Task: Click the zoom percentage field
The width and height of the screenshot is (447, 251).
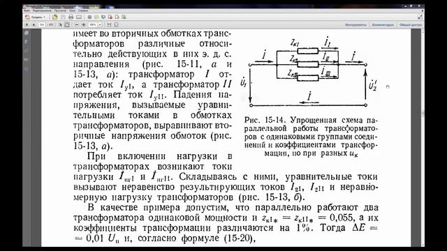Action: pos(93,25)
